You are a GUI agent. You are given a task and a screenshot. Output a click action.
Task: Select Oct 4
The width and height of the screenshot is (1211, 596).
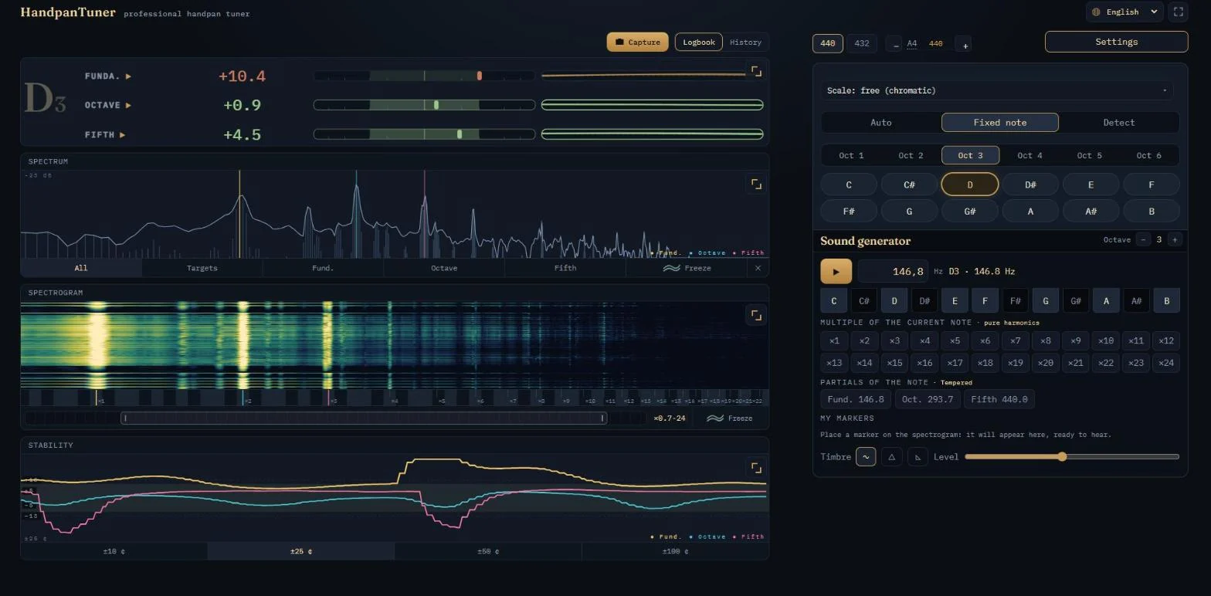pos(1030,155)
